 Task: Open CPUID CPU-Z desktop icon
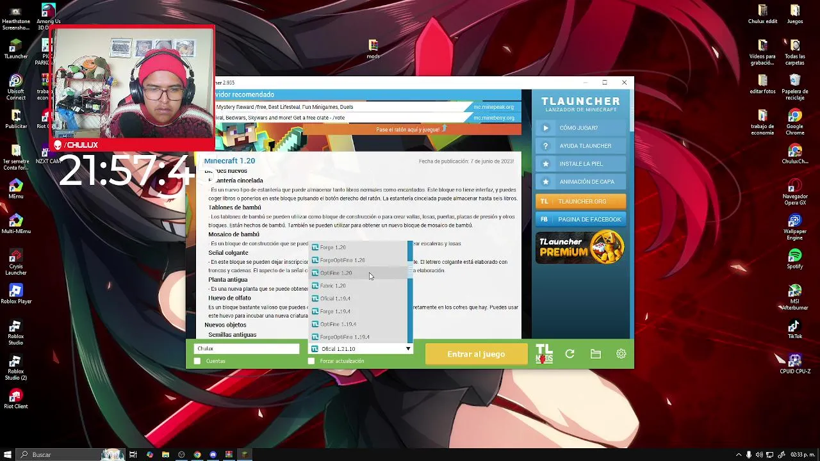[795, 363]
